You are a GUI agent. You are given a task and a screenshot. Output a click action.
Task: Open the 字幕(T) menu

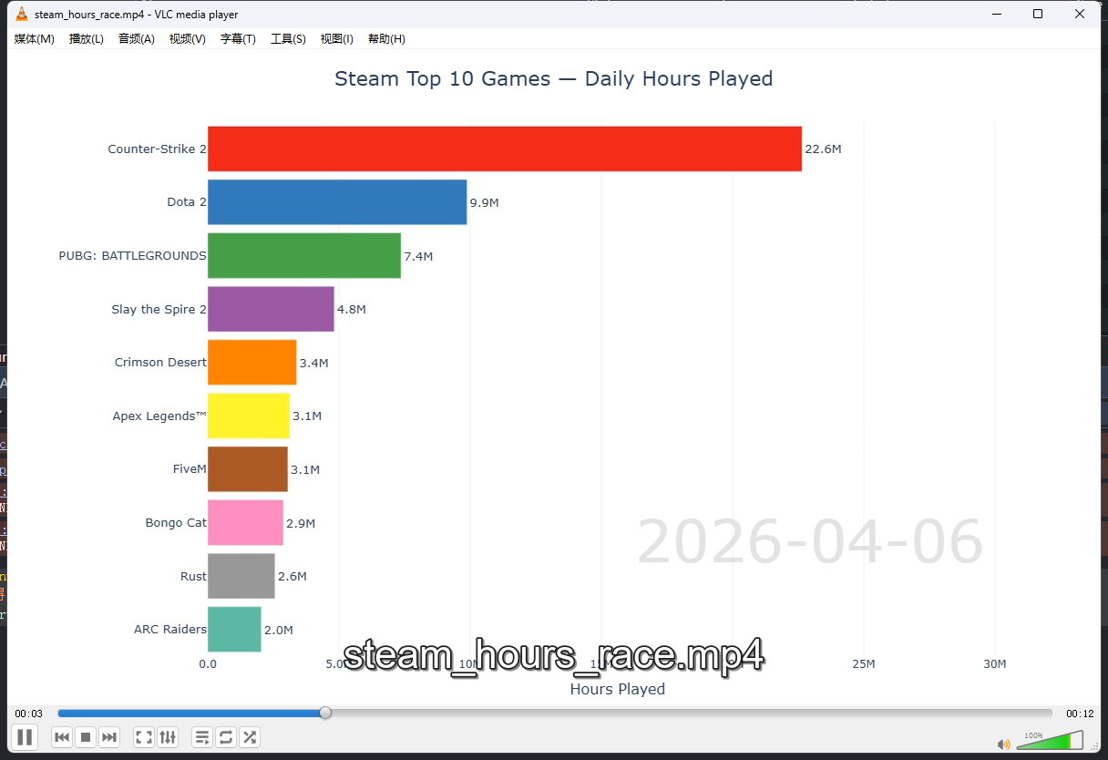pyautogui.click(x=238, y=39)
